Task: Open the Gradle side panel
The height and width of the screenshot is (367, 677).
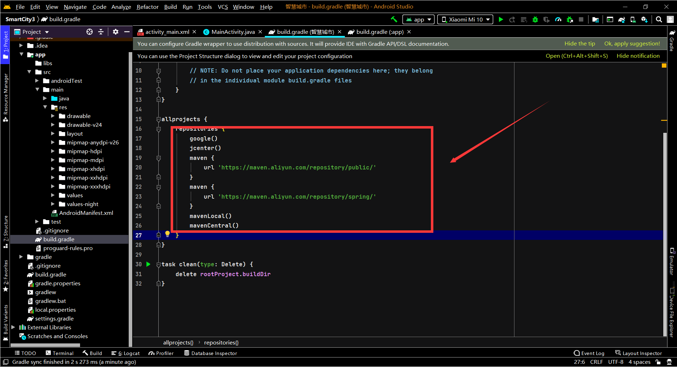Action: [672, 41]
